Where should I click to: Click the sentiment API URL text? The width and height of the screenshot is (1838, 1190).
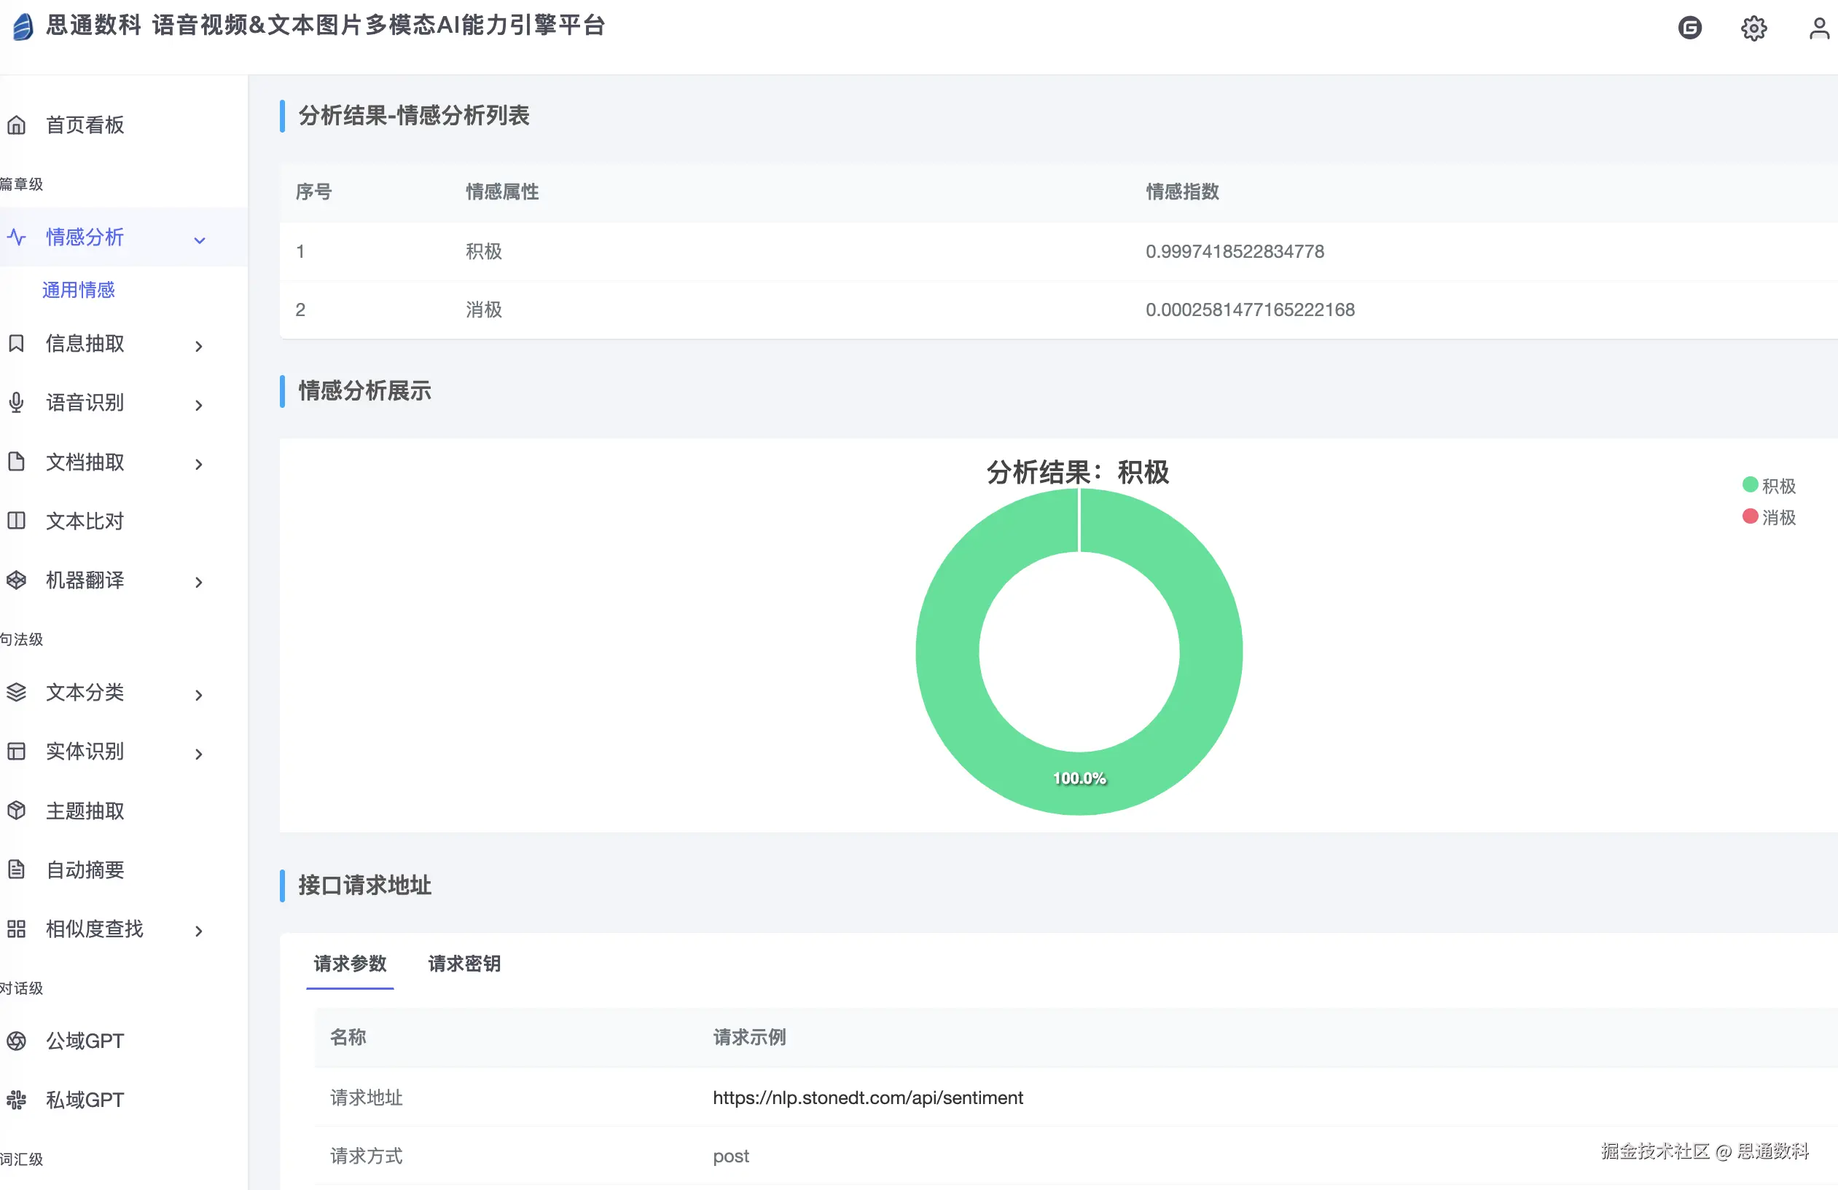coord(867,1098)
